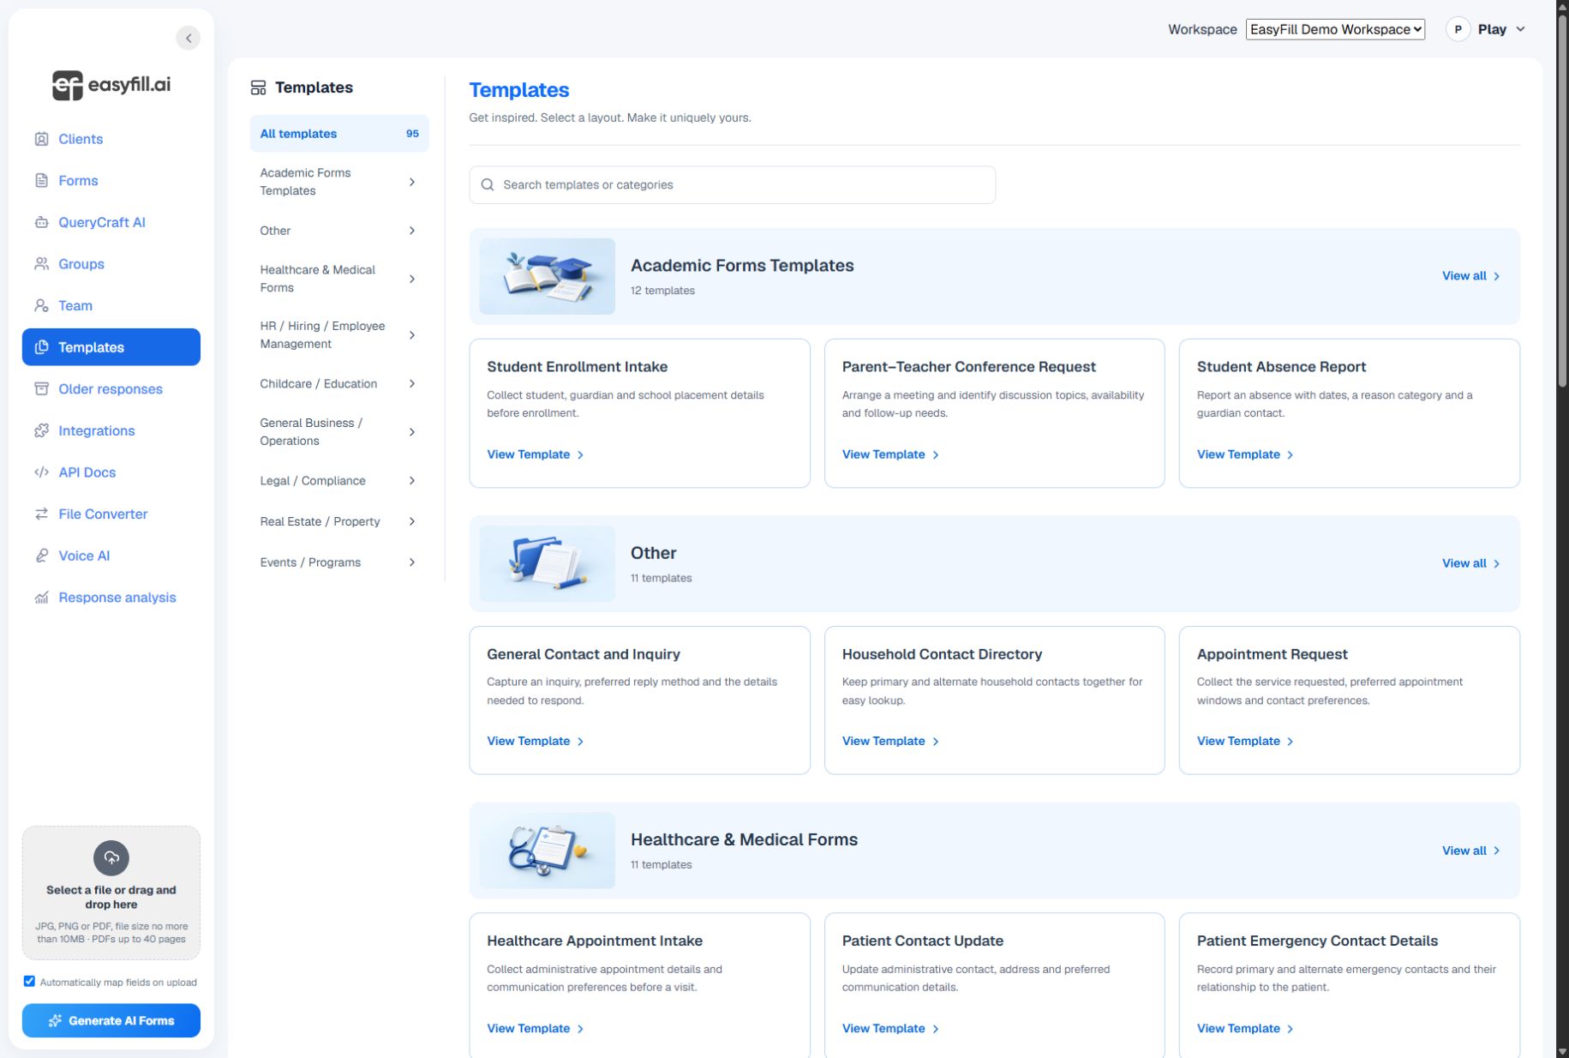This screenshot has height=1058, width=1569.
Task: Go to Real Estate / Property category
Action: pyautogui.click(x=339, y=521)
